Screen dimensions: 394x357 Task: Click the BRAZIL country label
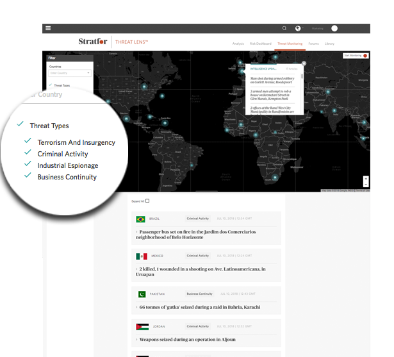point(154,219)
